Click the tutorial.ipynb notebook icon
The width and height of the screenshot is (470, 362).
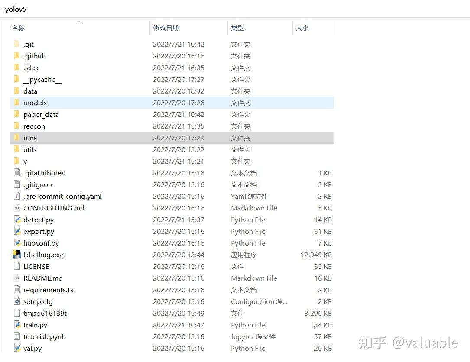tap(17, 336)
